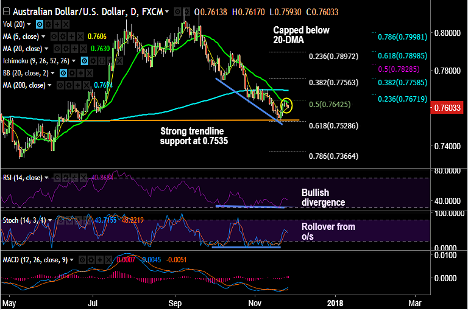Toggle visibility of MA (5, close)
Viewport: 468px width, 311px height.
click(x=54, y=37)
